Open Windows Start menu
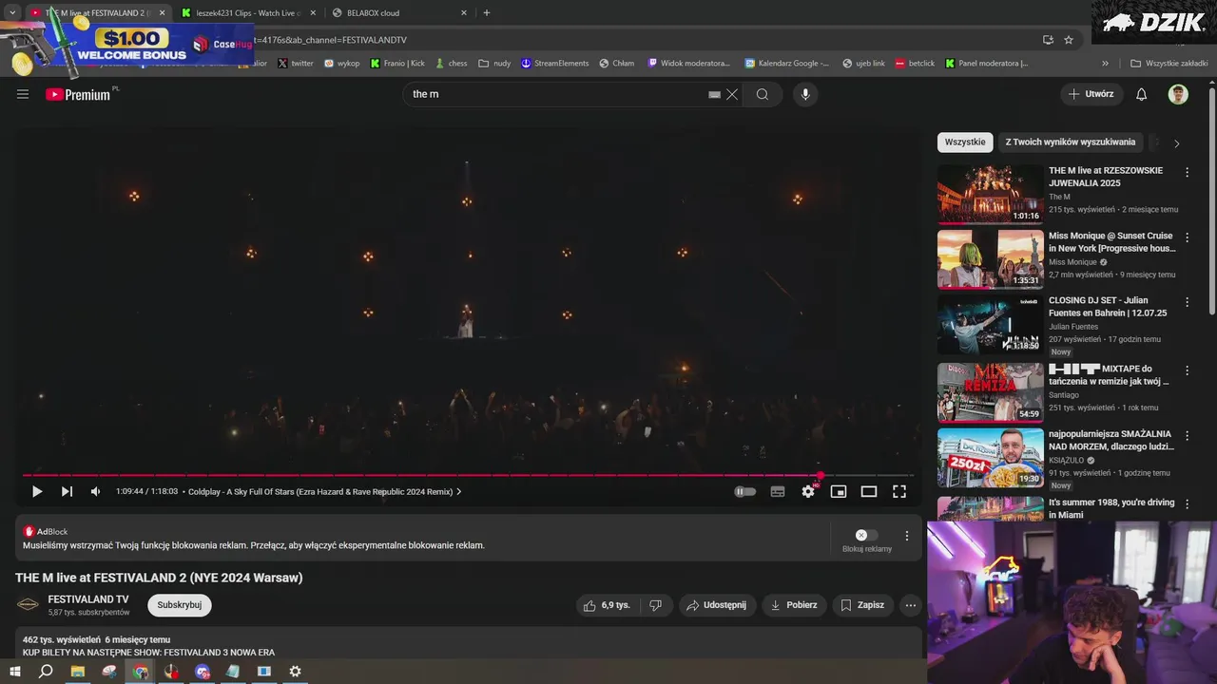Screen dimensions: 1217x684 pyautogui.click(x=15, y=672)
